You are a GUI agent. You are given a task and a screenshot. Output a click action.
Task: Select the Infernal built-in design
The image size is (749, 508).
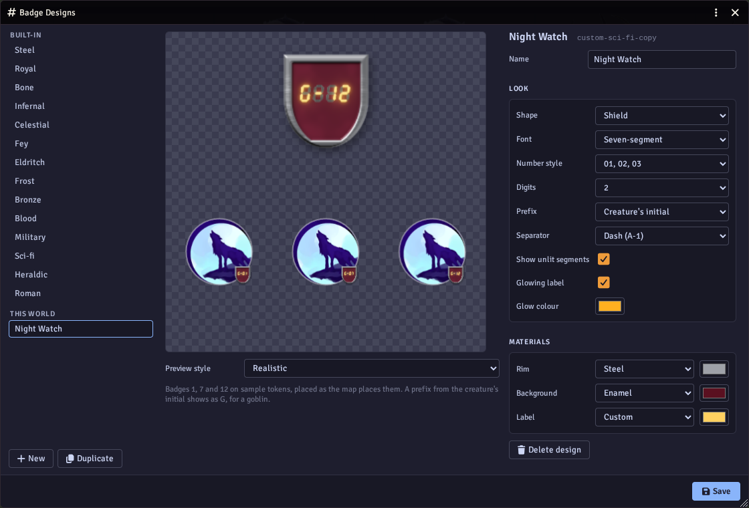click(x=81, y=106)
